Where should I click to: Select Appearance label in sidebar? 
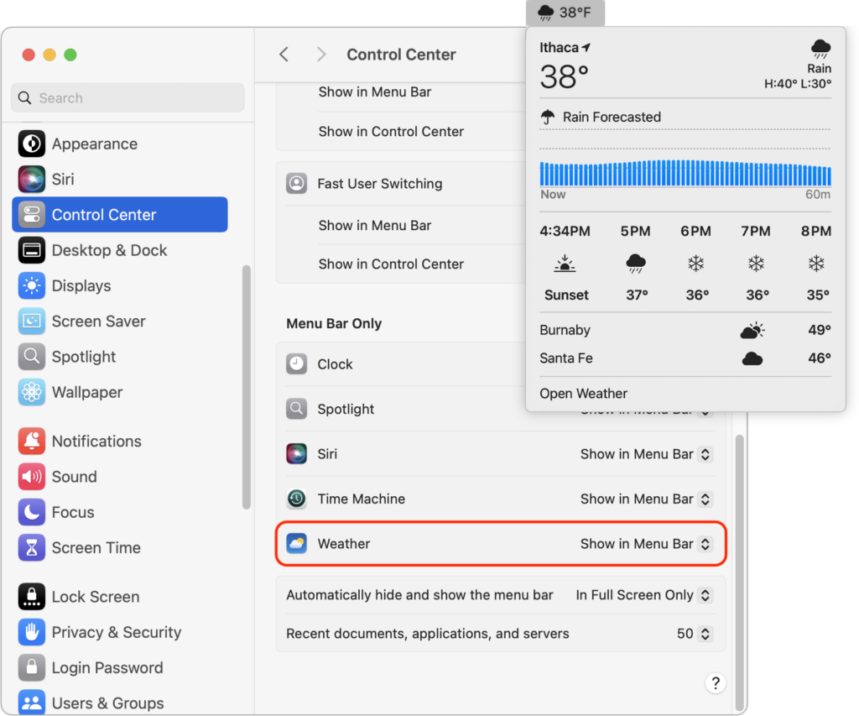[95, 144]
